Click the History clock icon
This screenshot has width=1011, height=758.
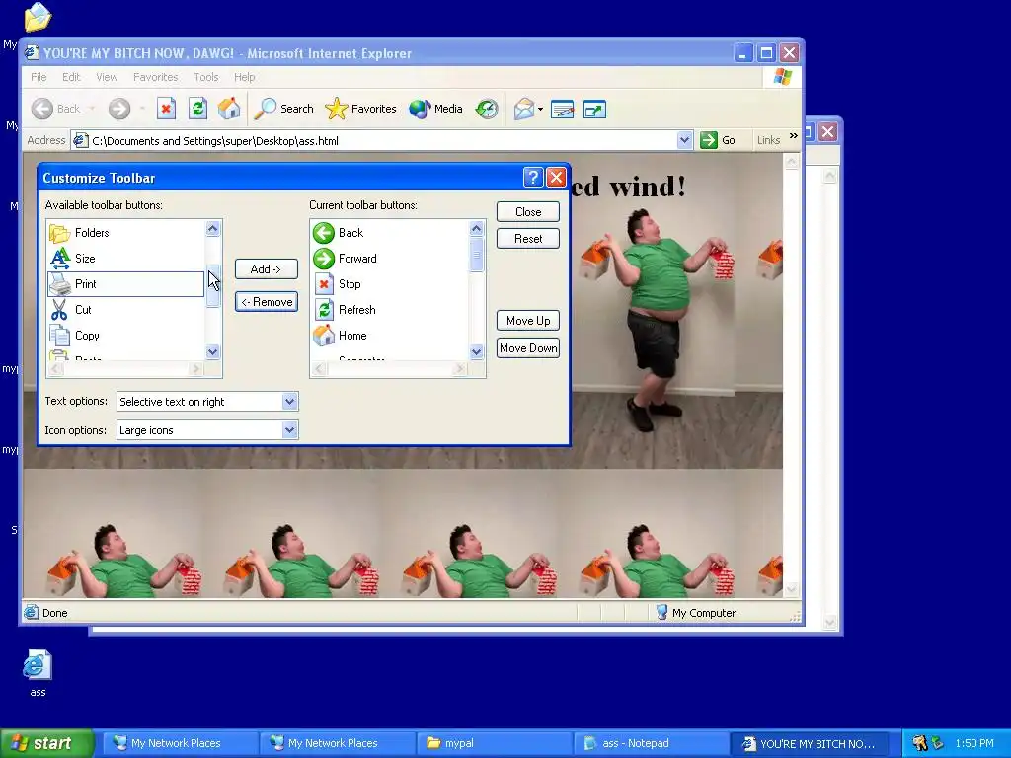pyautogui.click(x=487, y=109)
